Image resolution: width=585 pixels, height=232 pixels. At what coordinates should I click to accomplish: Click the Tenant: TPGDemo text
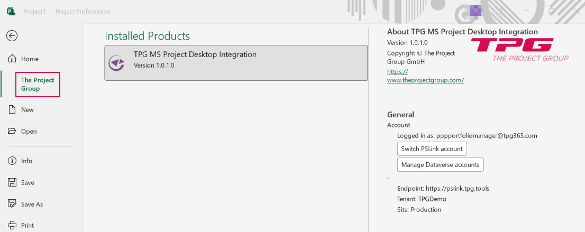pos(422,199)
